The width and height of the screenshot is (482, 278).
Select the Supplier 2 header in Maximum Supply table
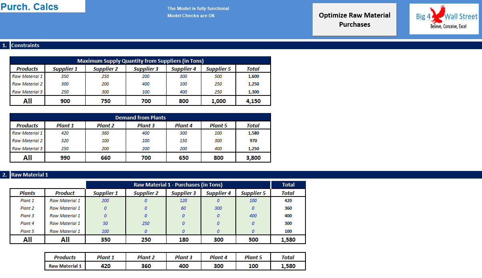point(106,69)
